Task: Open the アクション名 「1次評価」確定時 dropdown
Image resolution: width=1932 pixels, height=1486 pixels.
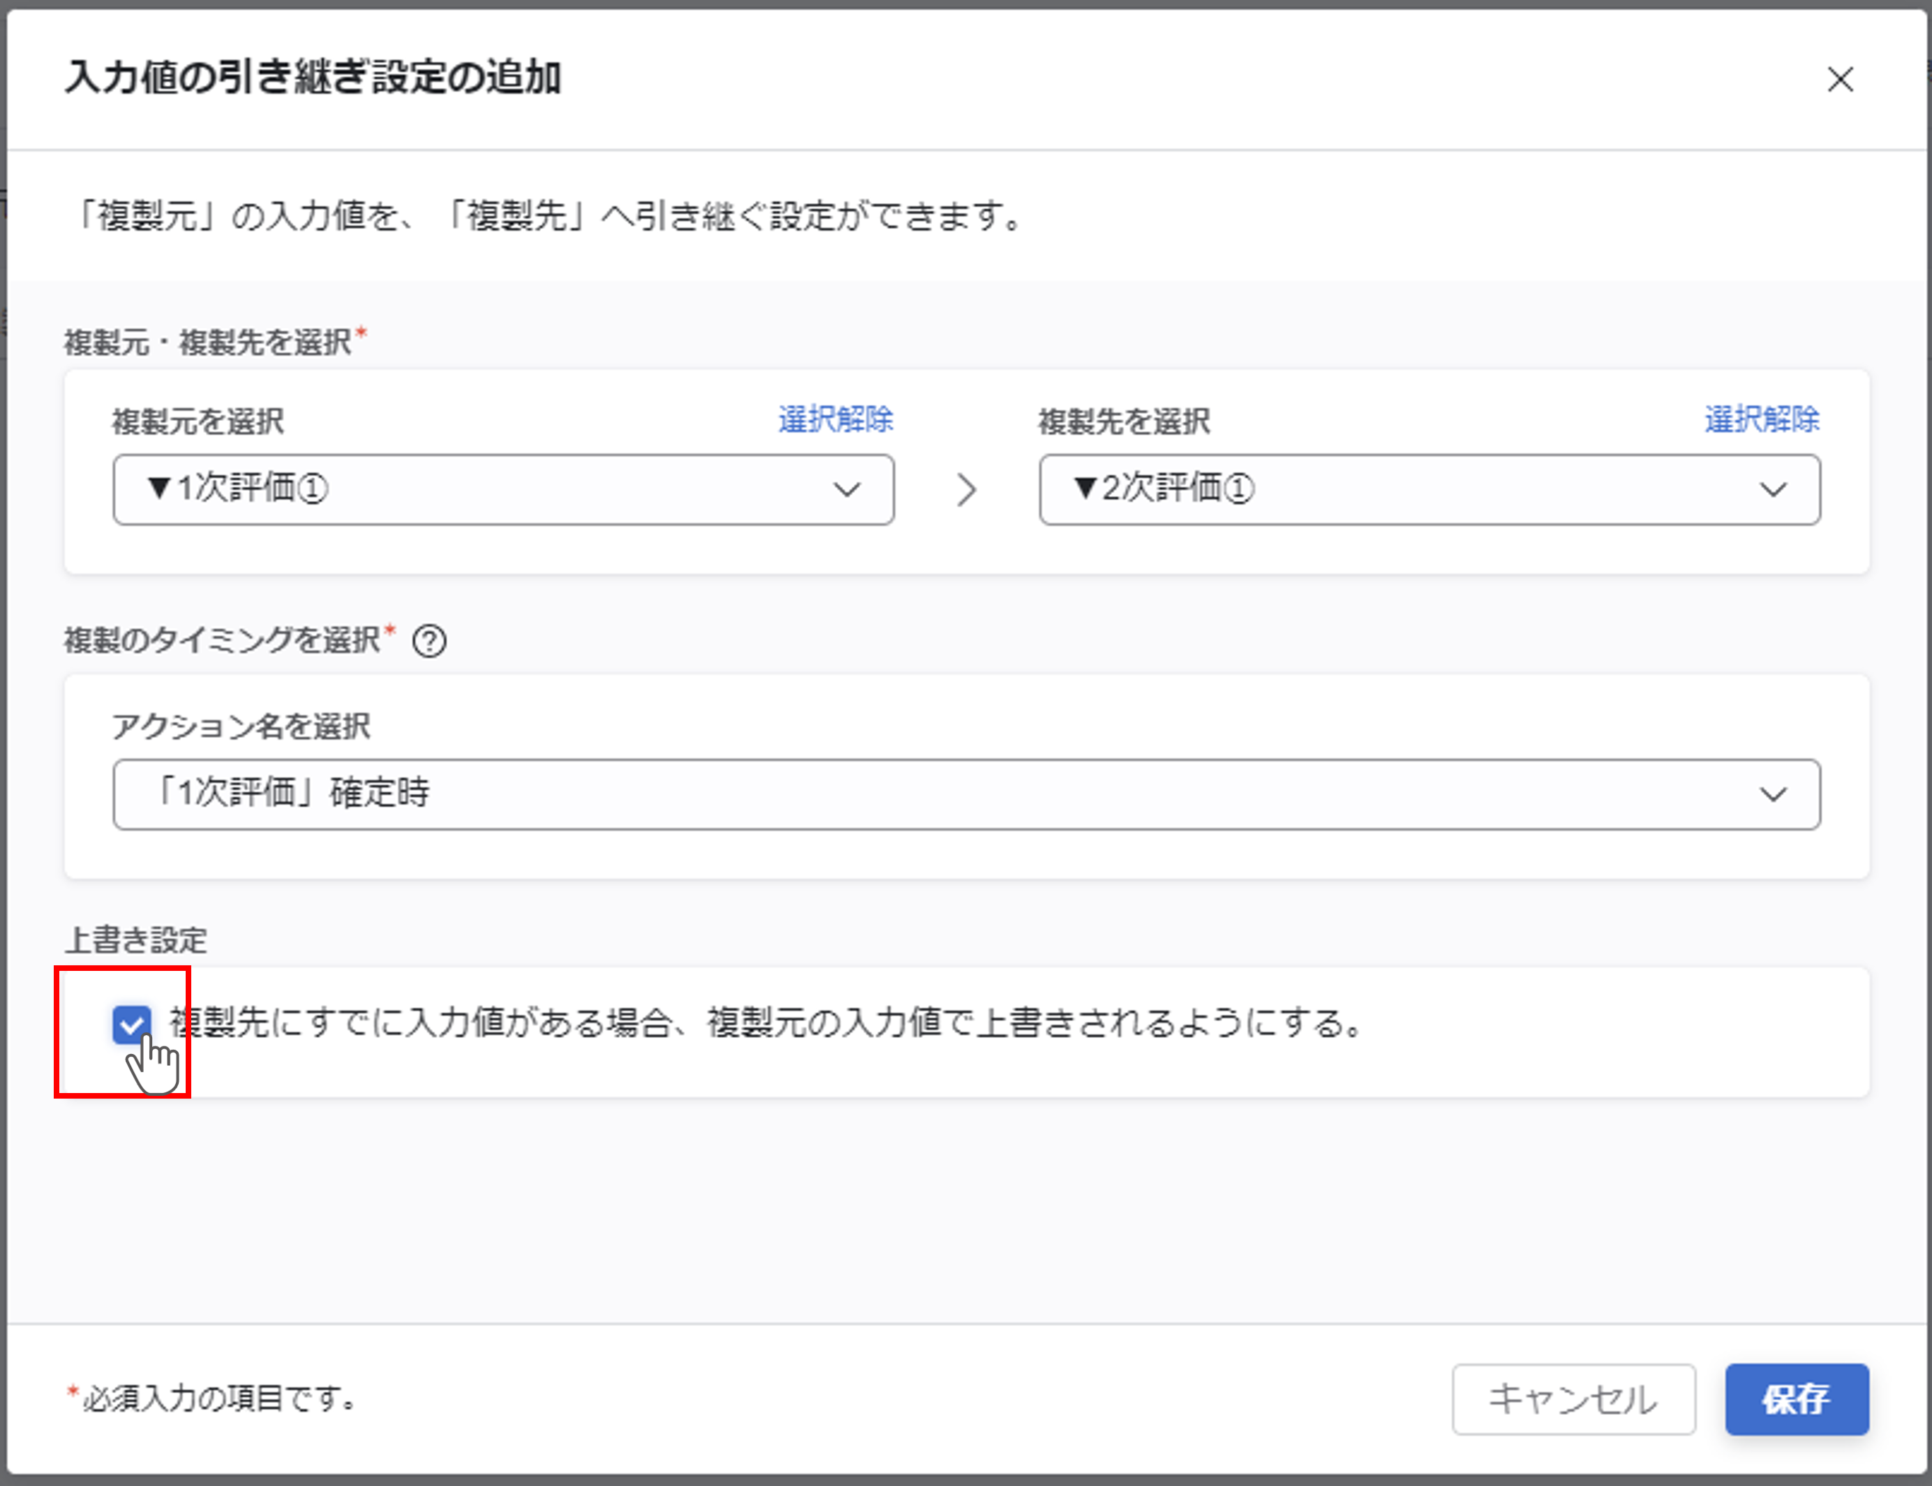Action: tap(966, 794)
